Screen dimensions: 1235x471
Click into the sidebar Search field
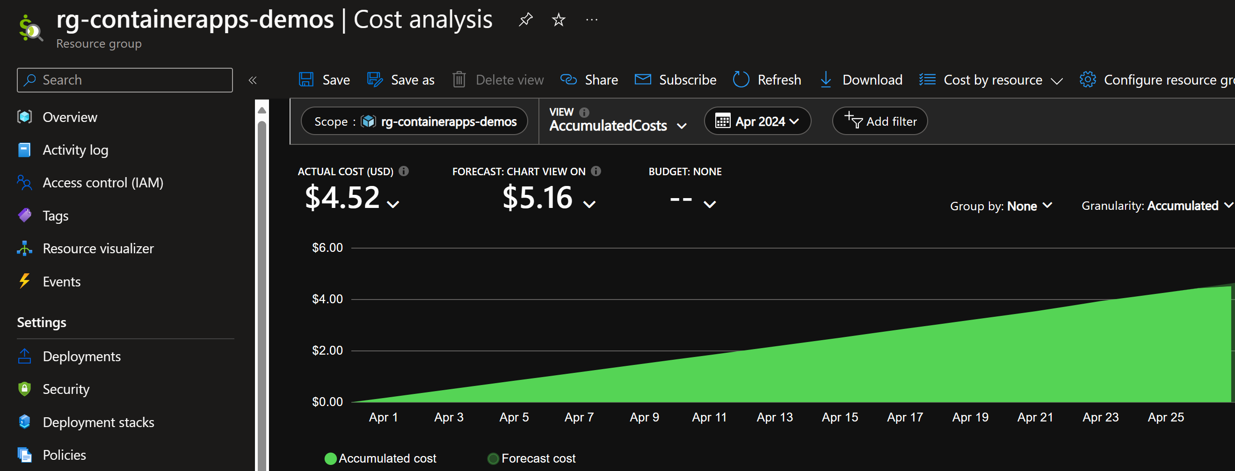[x=124, y=80]
